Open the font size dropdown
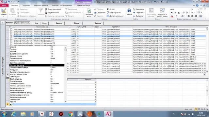 click(x=198, y=9)
